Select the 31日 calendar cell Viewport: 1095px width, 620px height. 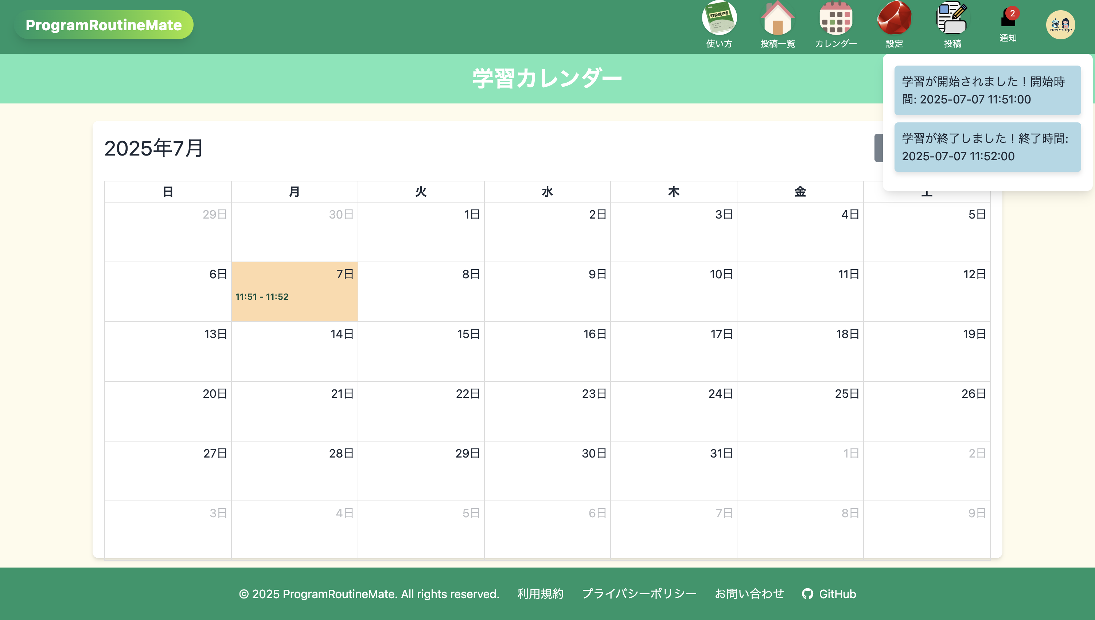click(674, 471)
